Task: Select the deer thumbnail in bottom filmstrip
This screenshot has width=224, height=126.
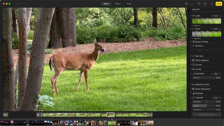Action: point(112,123)
